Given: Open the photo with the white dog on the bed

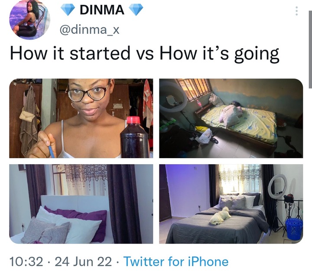Looking at the screenshot, I should point(231,204).
